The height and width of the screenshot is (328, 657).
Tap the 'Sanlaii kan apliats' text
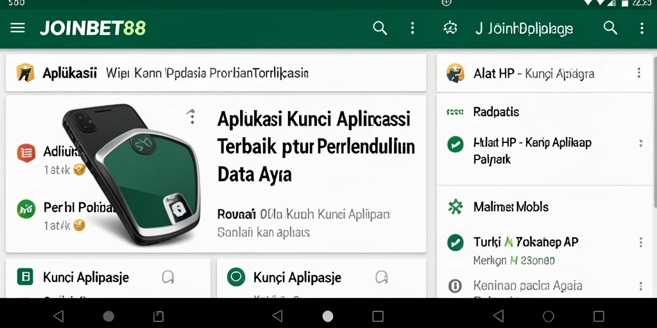pos(264,232)
